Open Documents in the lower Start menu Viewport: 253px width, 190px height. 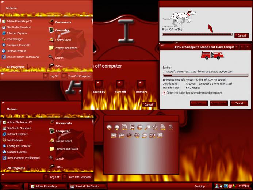[x=61, y=123]
